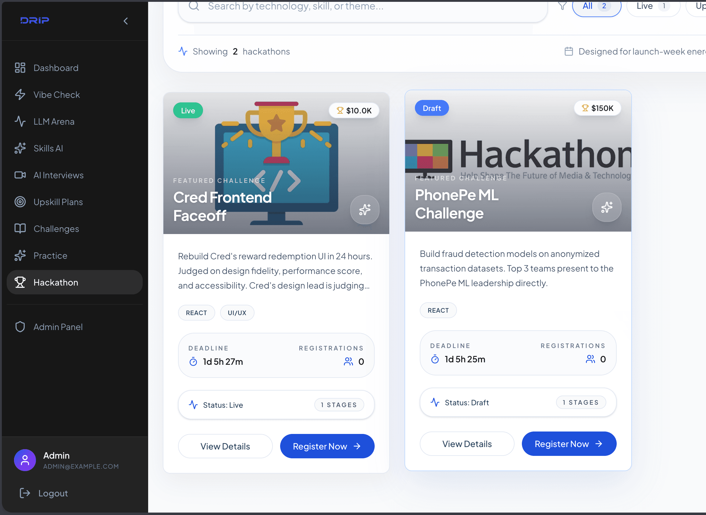
Task: Click the pulse icon beside Status: Draft
Action: click(x=435, y=403)
